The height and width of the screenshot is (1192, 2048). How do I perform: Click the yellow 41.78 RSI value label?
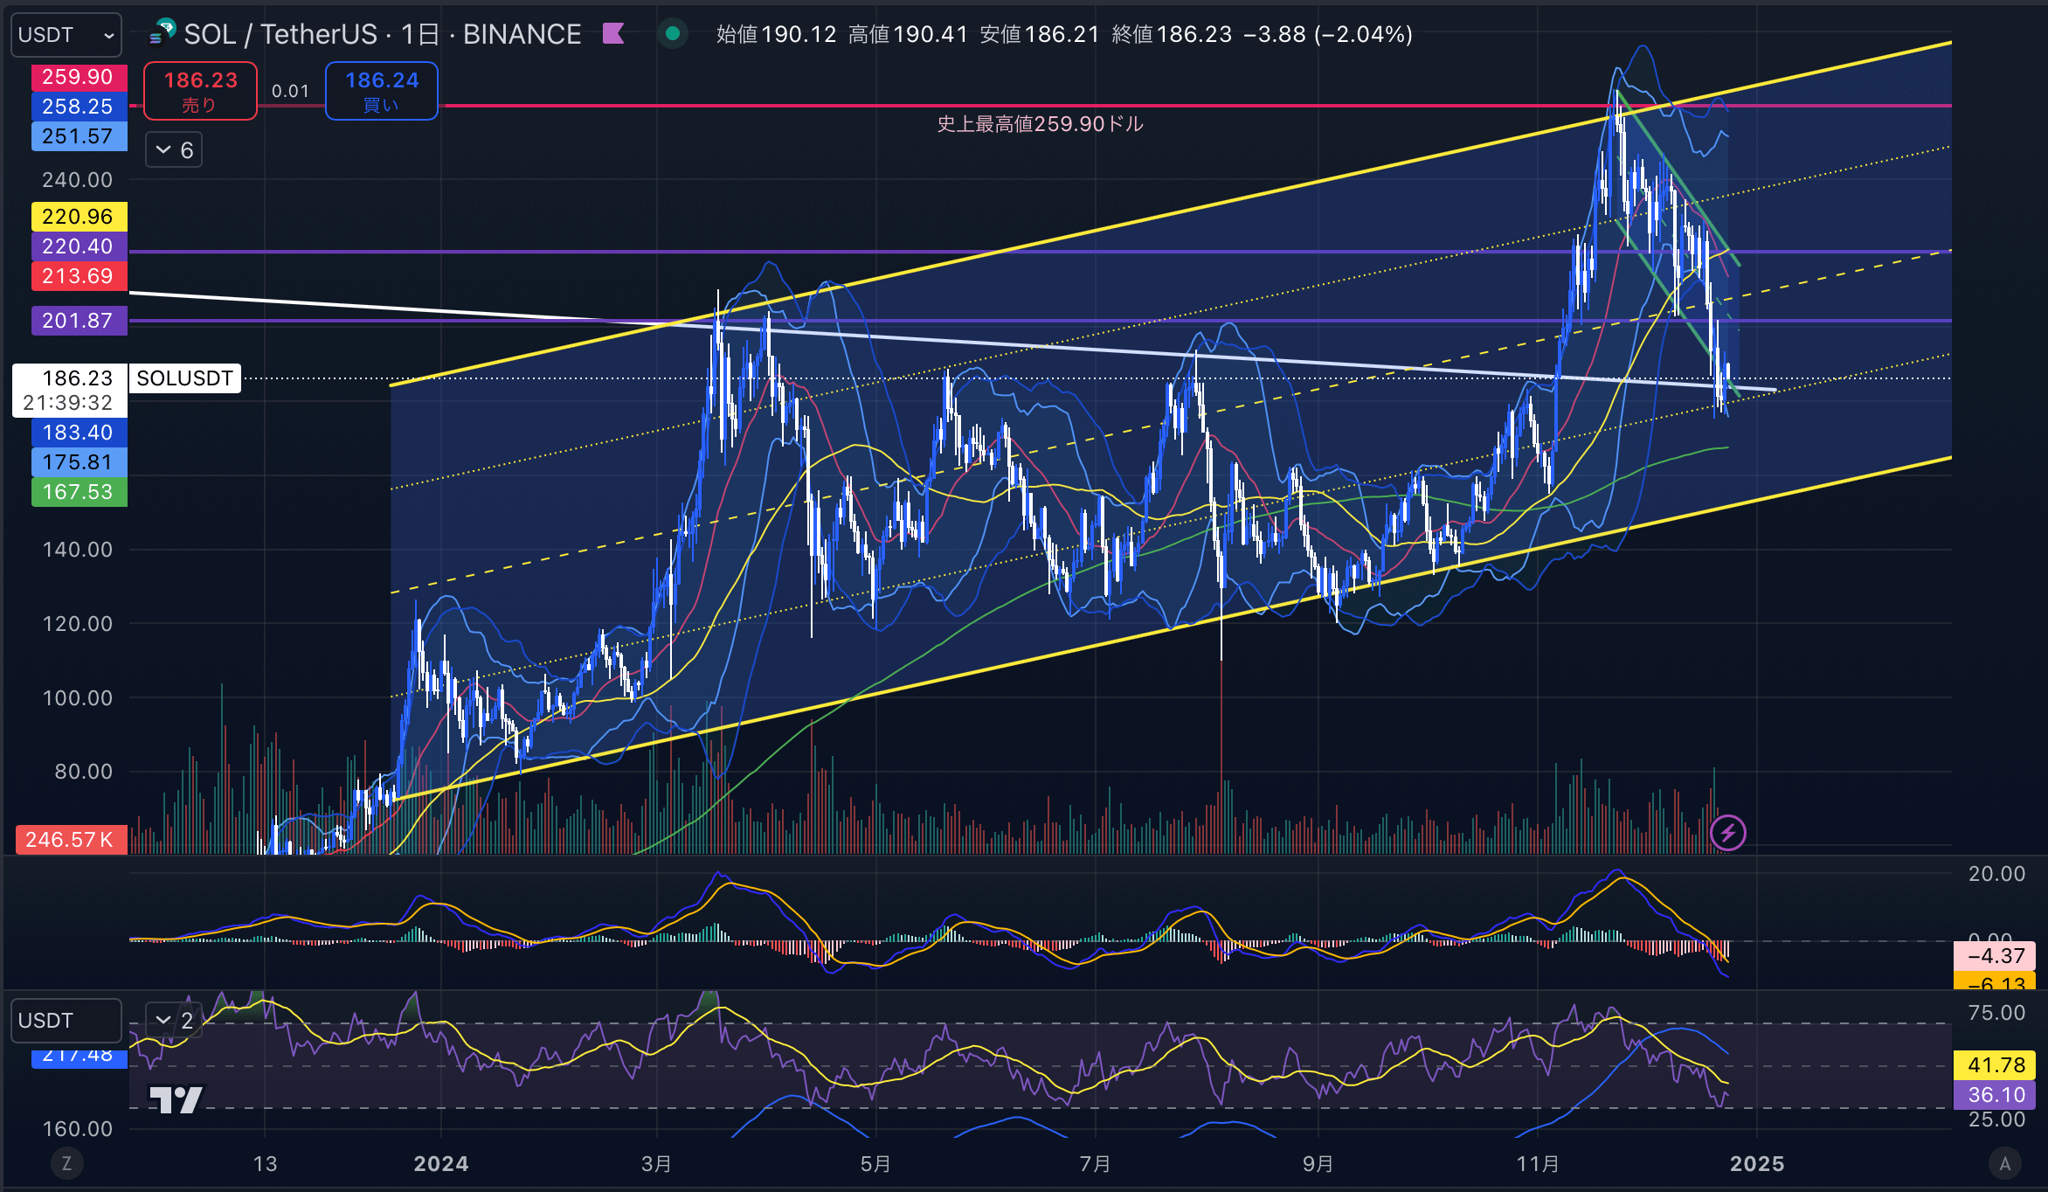coord(1995,1065)
